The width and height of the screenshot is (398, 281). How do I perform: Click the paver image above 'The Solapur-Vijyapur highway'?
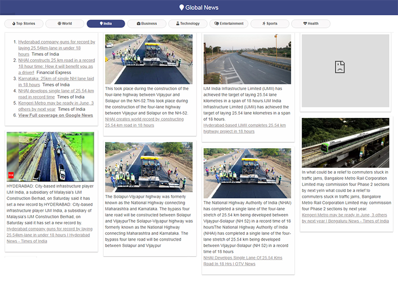coord(149,167)
